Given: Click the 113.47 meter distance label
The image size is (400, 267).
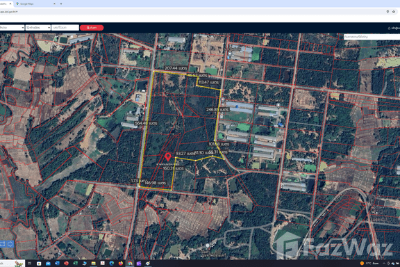Looking at the screenshot, I should point(208,82).
